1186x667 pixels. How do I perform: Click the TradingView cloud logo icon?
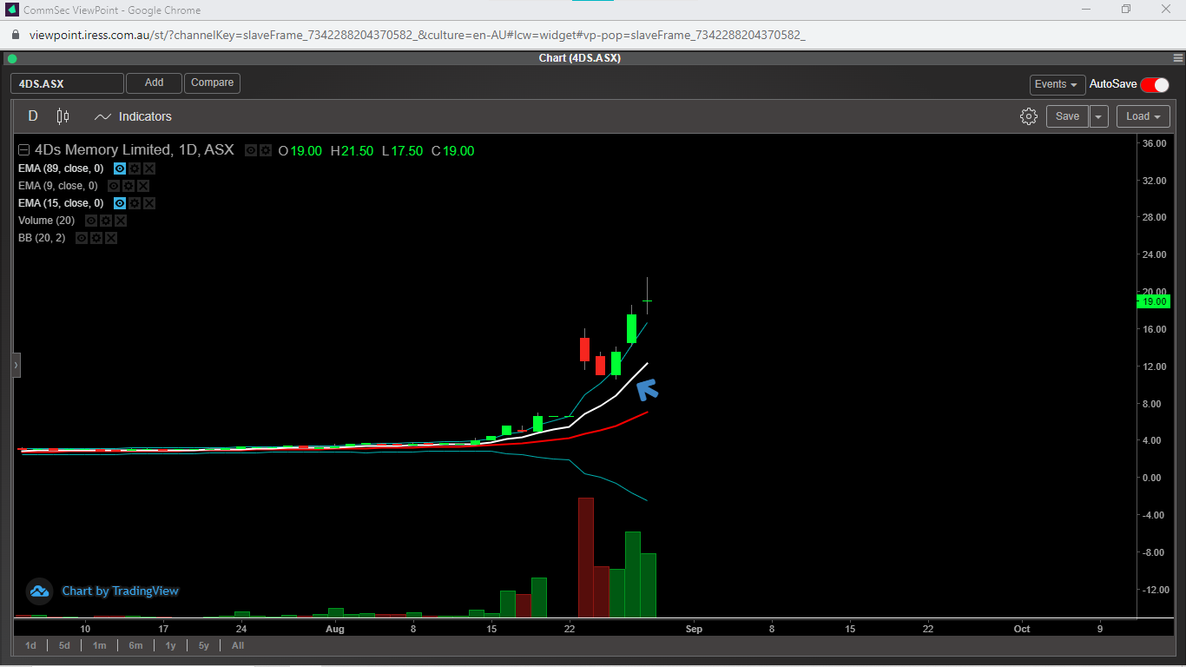(x=39, y=591)
